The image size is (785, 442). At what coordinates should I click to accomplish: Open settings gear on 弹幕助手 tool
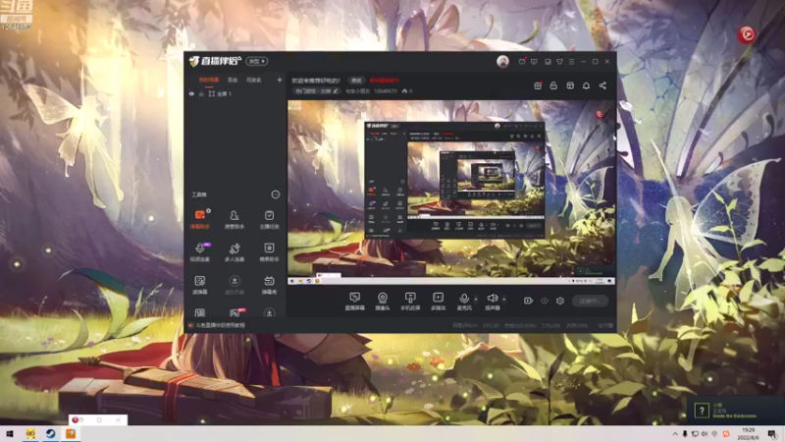(x=208, y=211)
